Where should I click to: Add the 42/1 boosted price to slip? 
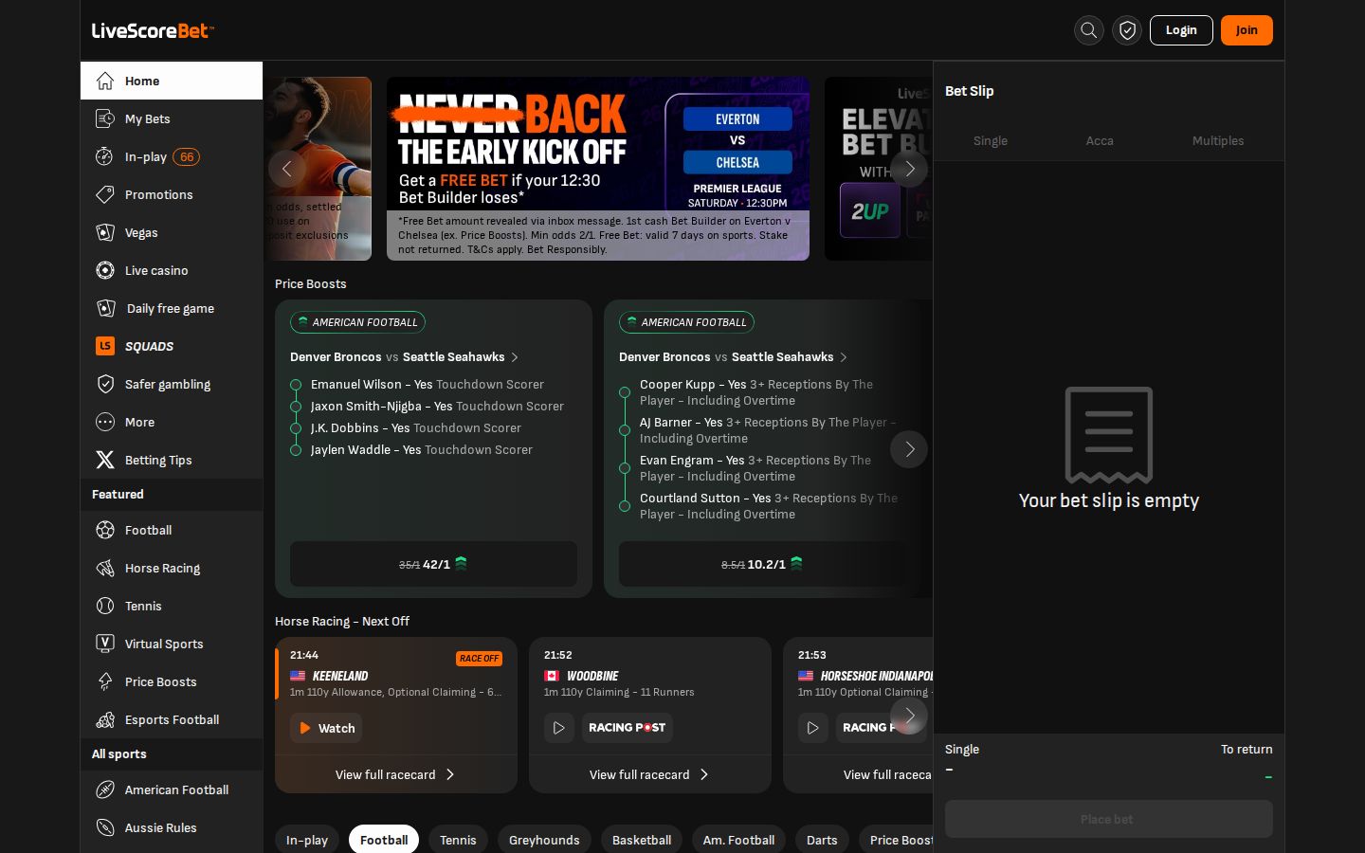tap(433, 564)
